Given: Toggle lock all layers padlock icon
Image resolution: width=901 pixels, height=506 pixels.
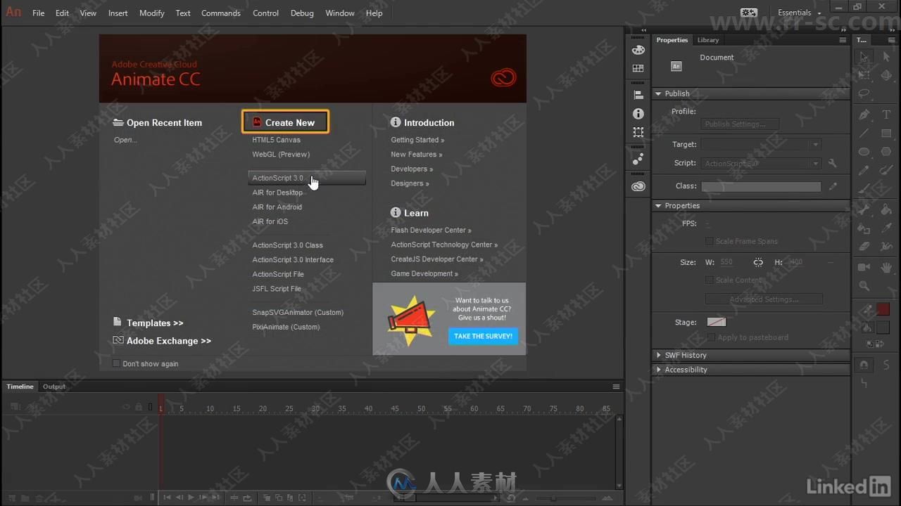Looking at the screenshot, I should (139, 407).
